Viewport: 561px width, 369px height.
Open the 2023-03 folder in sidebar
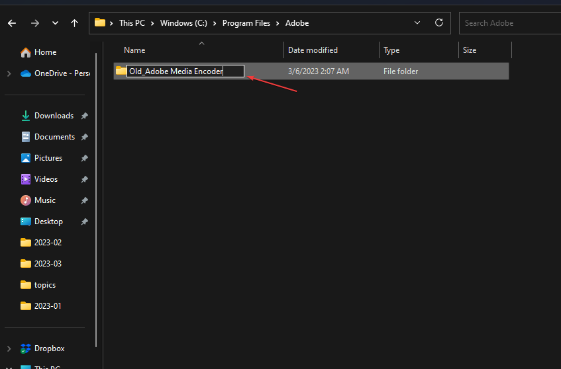pos(48,264)
